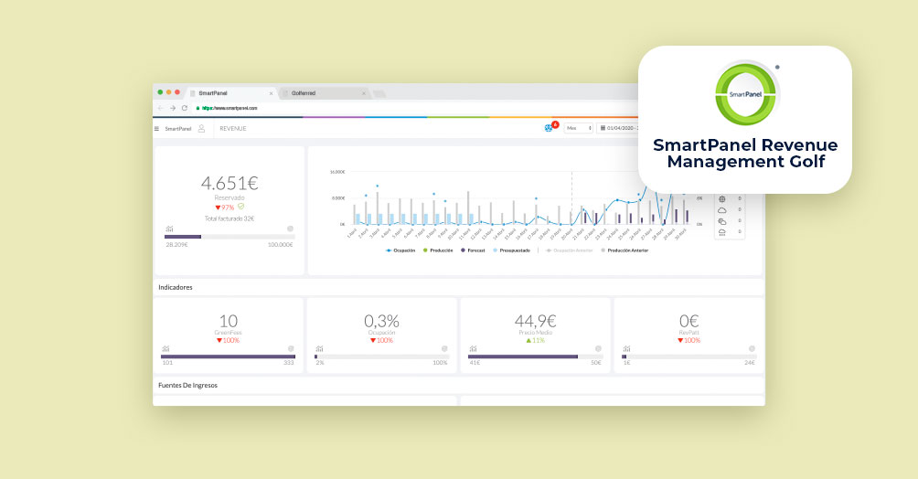Open the user profile icon
Image resolution: width=918 pixels, height=479 pixels.
(x=201, y=128)
